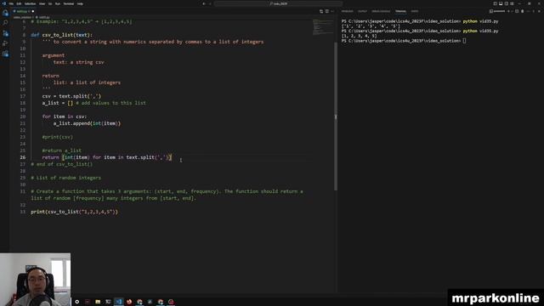Image resolution: width=544 pixels, height=306 pixels.
Task: Open the Run and Debug view
Action: tap(5, 43)
